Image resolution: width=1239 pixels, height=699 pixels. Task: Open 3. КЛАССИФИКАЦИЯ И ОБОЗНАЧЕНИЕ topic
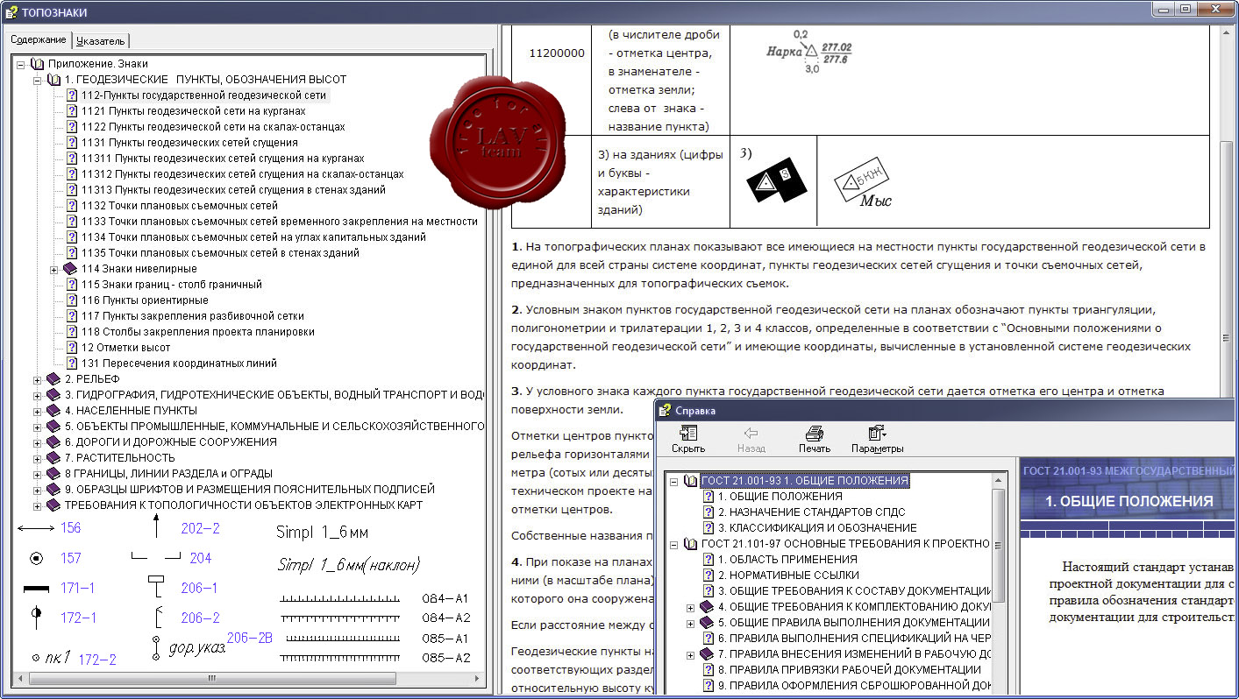pos(817,528)
